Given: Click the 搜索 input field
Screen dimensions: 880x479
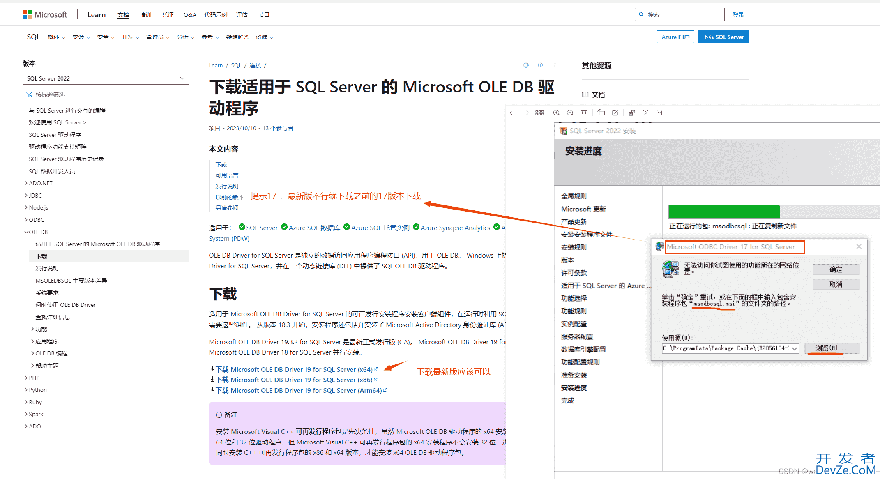Looking at the screenshot, I should click(680, 14).
